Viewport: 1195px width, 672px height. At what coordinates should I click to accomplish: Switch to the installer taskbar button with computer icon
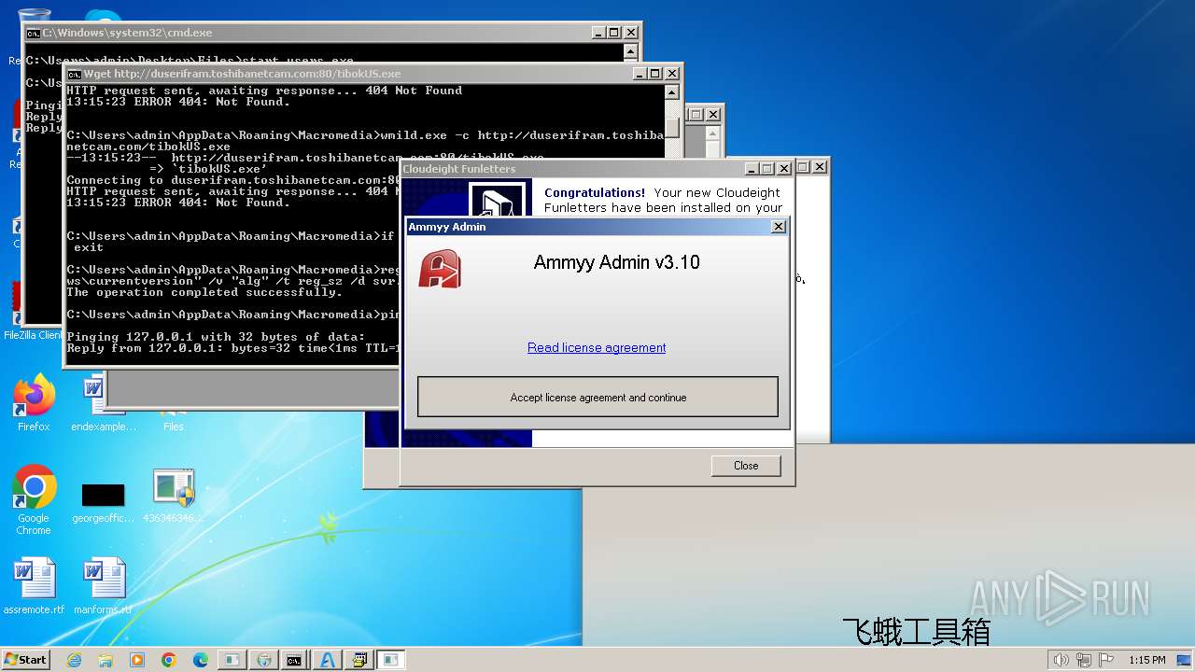coord(358,660)
